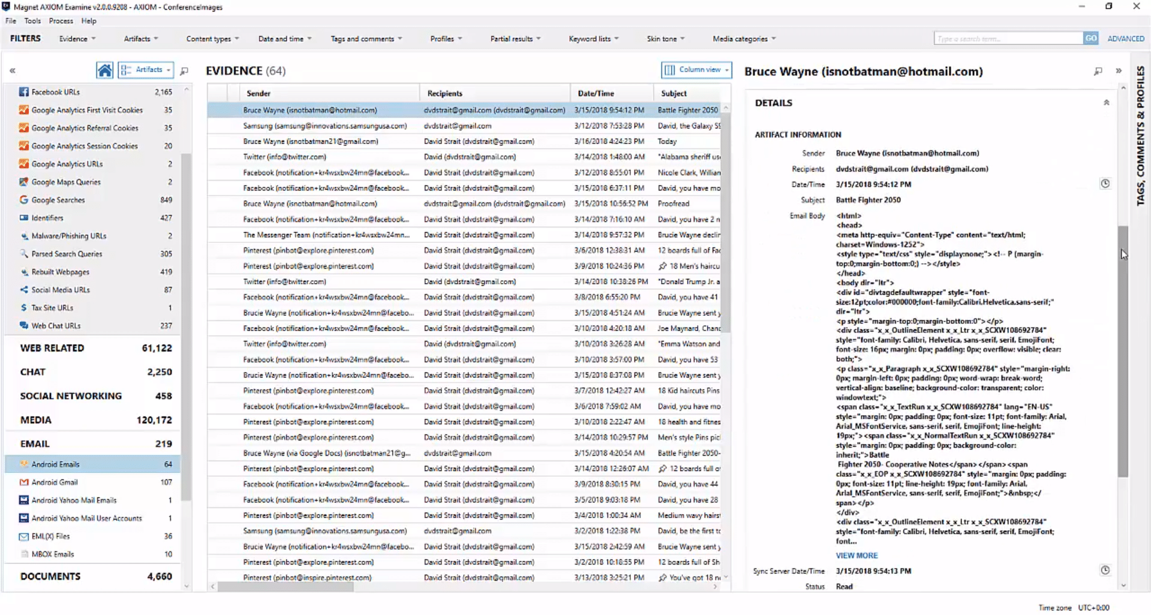Click the Time zone UTC+0:00 indicator
This screenshot has width=1151, height=615.
pos(1074,607)
